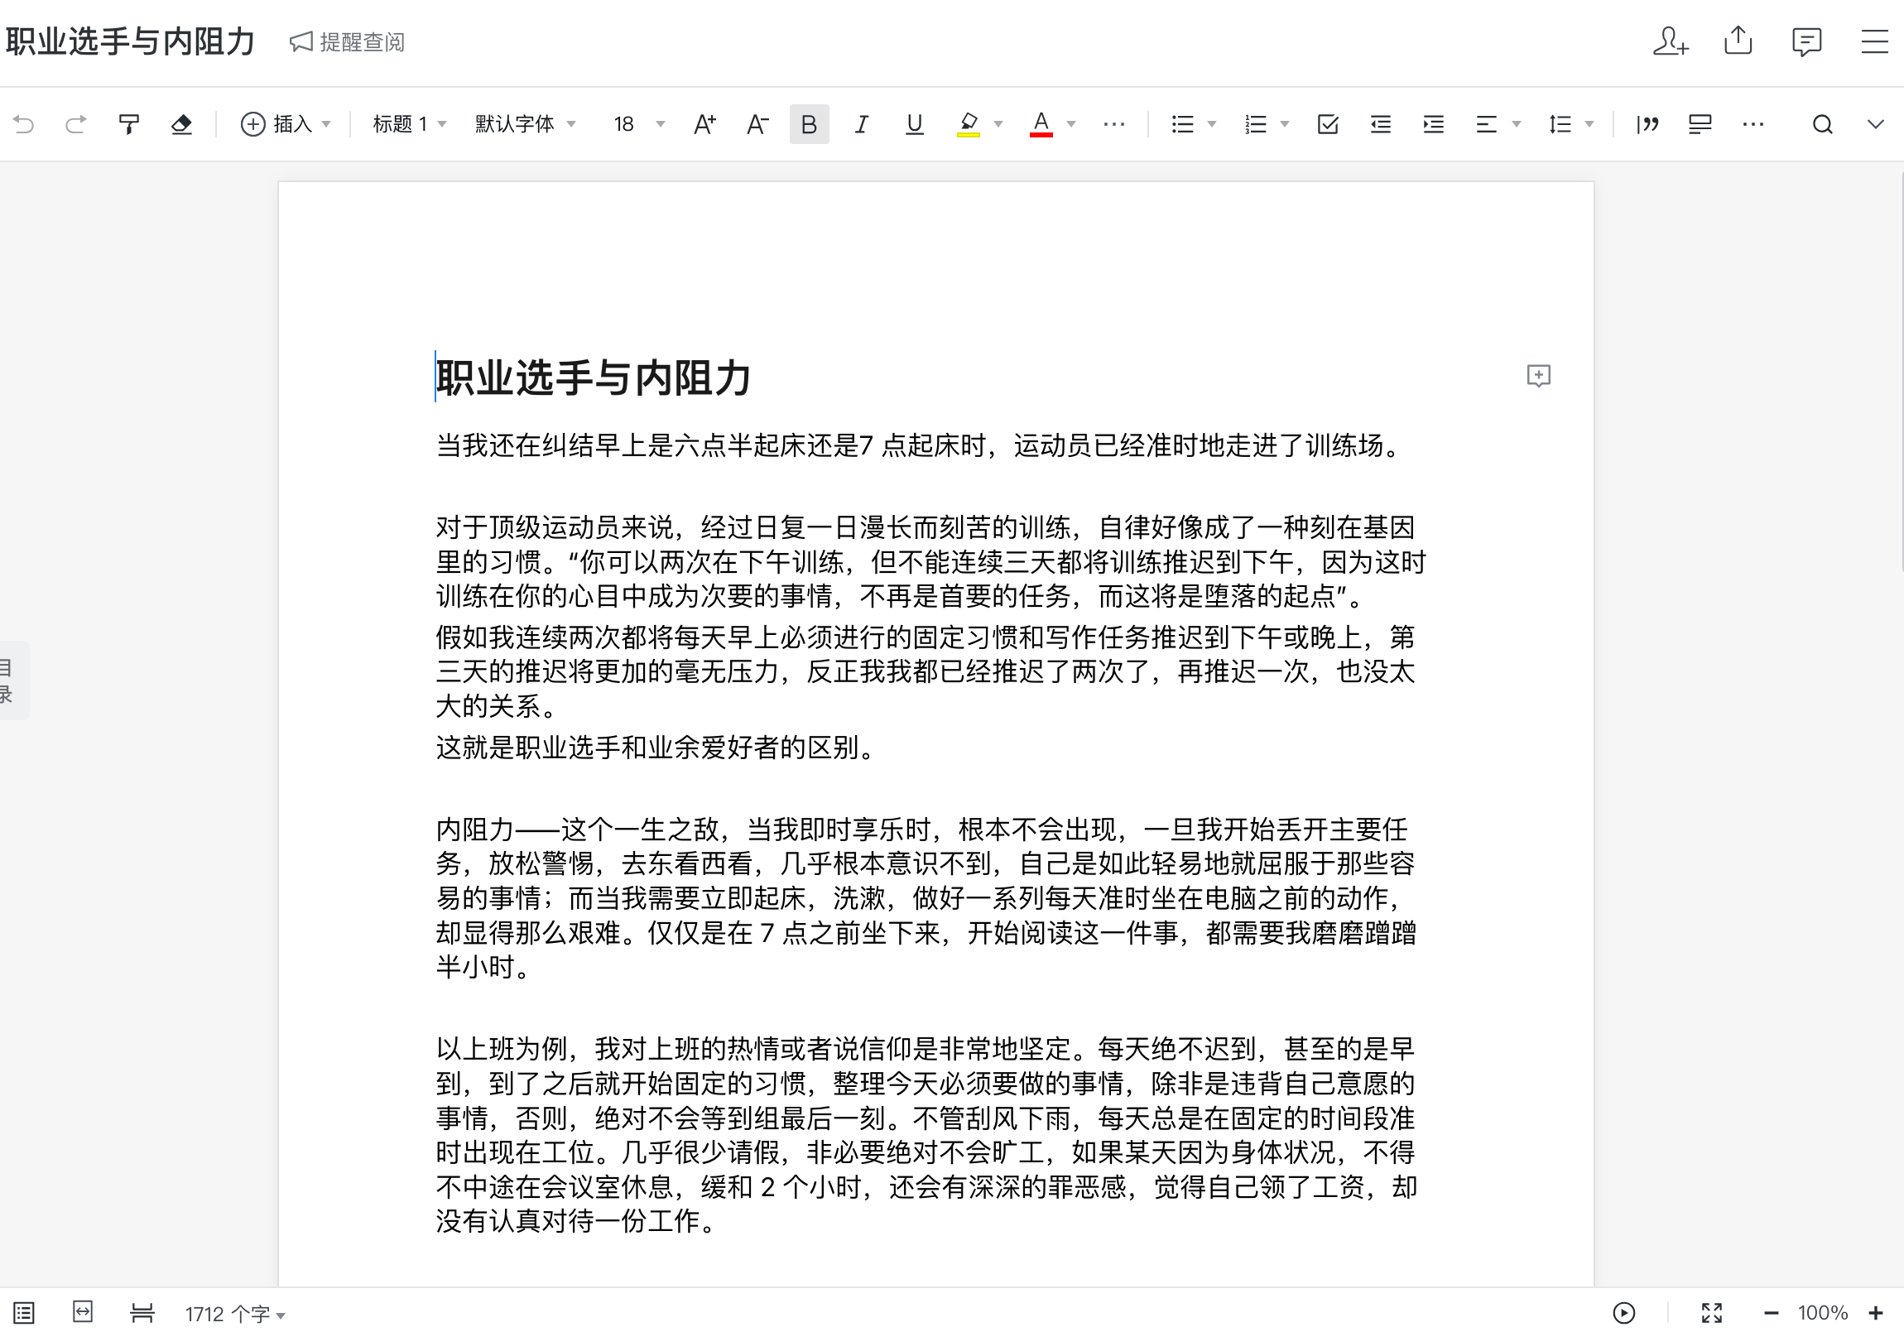Screen dimensions: 1904x1332
Task: Zoom out with minus button
Action: tap(1771, 1313)
